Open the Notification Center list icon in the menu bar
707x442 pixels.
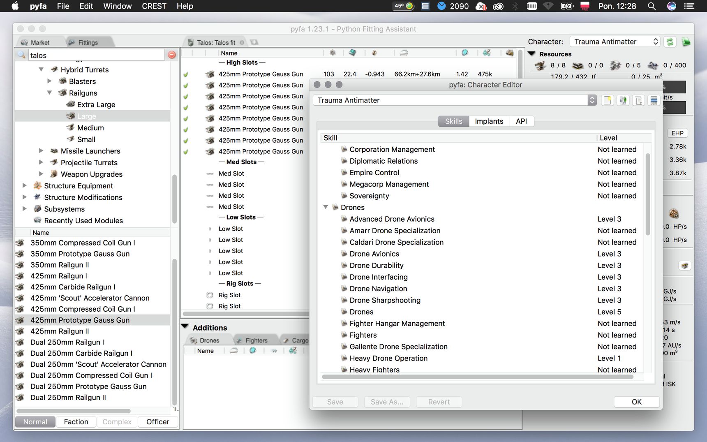tap(689, 6)
